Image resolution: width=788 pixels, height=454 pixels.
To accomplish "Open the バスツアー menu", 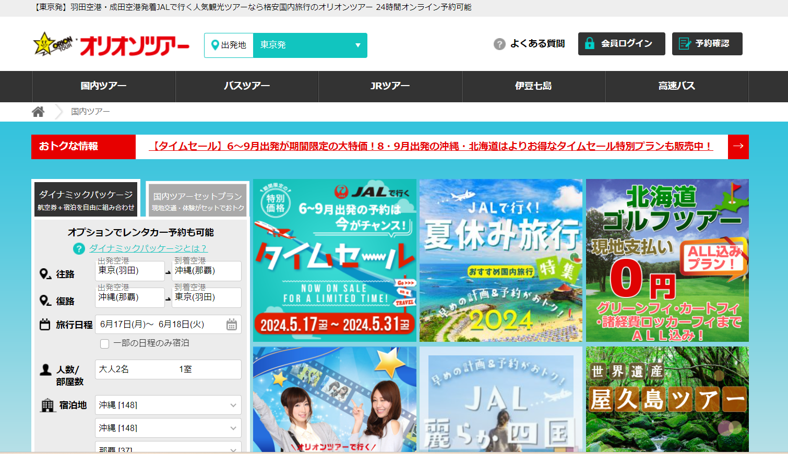I will pos(247,86).
